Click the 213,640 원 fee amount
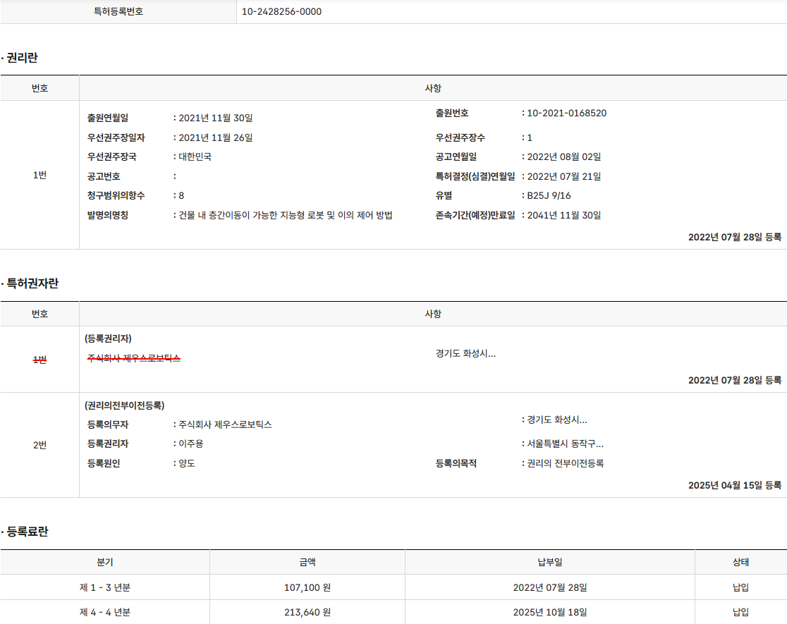 [x=307, y=612]
